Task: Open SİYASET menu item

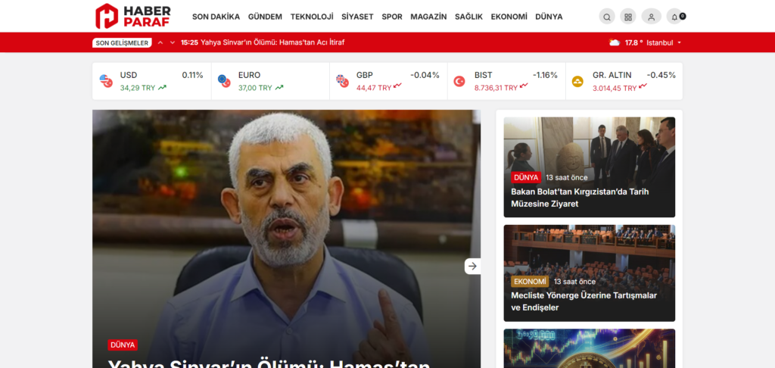Action: (357, 17)
